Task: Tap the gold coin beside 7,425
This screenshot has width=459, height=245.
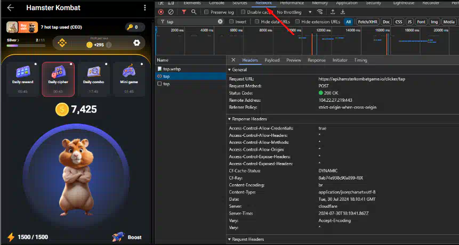Action: coord(62,110)
